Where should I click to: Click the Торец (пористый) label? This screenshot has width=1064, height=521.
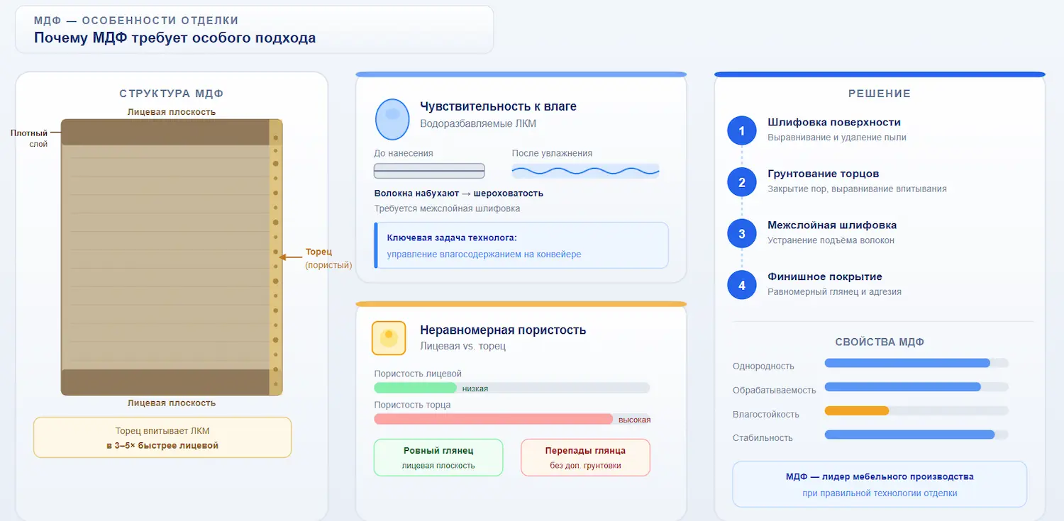(x=328, y=258)
